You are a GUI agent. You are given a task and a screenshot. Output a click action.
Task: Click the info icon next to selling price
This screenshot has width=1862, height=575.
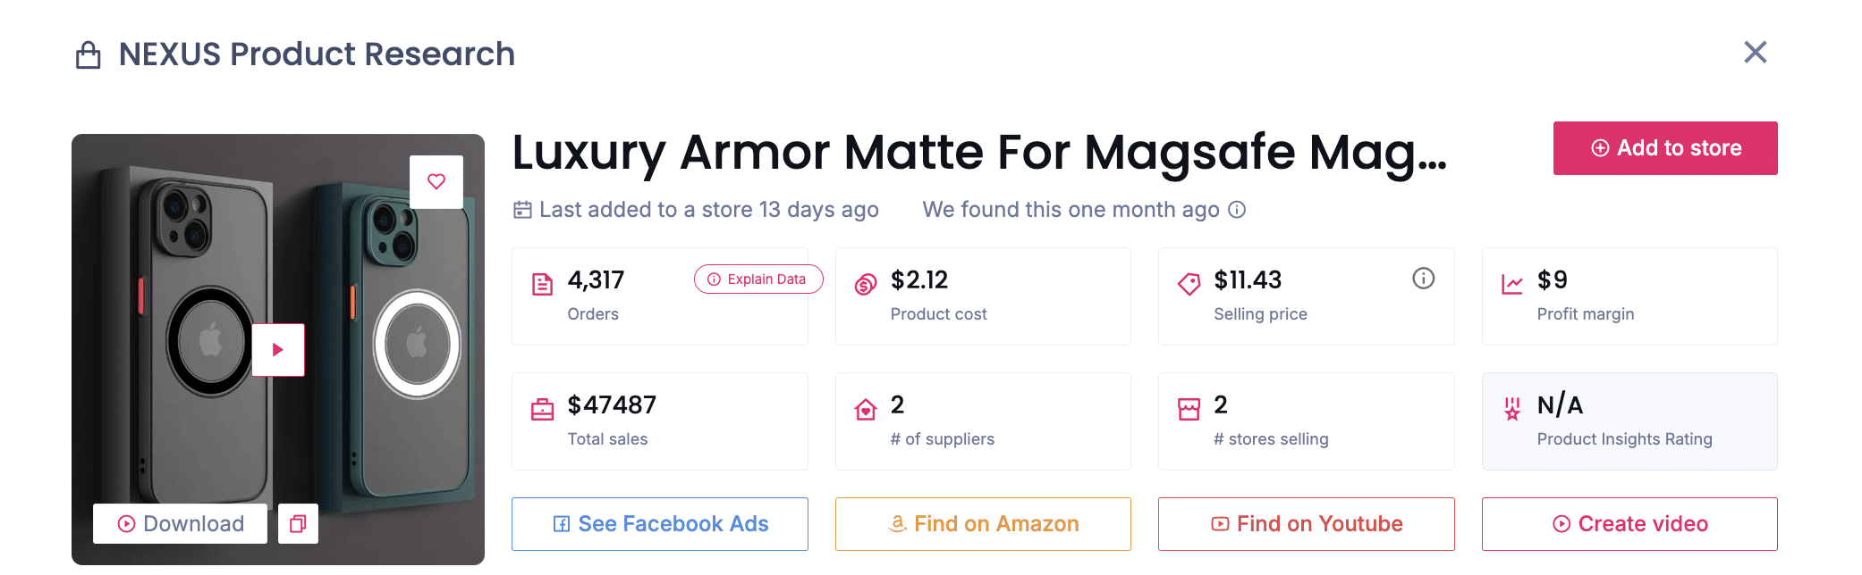[1423, 279]
